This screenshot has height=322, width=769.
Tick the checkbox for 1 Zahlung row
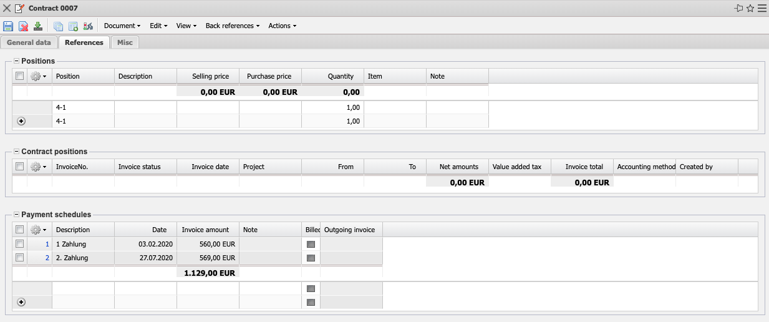[x=19, y=244]
